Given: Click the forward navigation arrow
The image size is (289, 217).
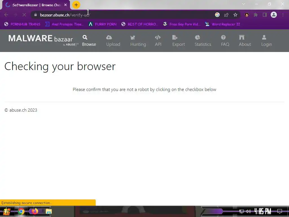Looking at the screenshot, I should coord(15,15).
